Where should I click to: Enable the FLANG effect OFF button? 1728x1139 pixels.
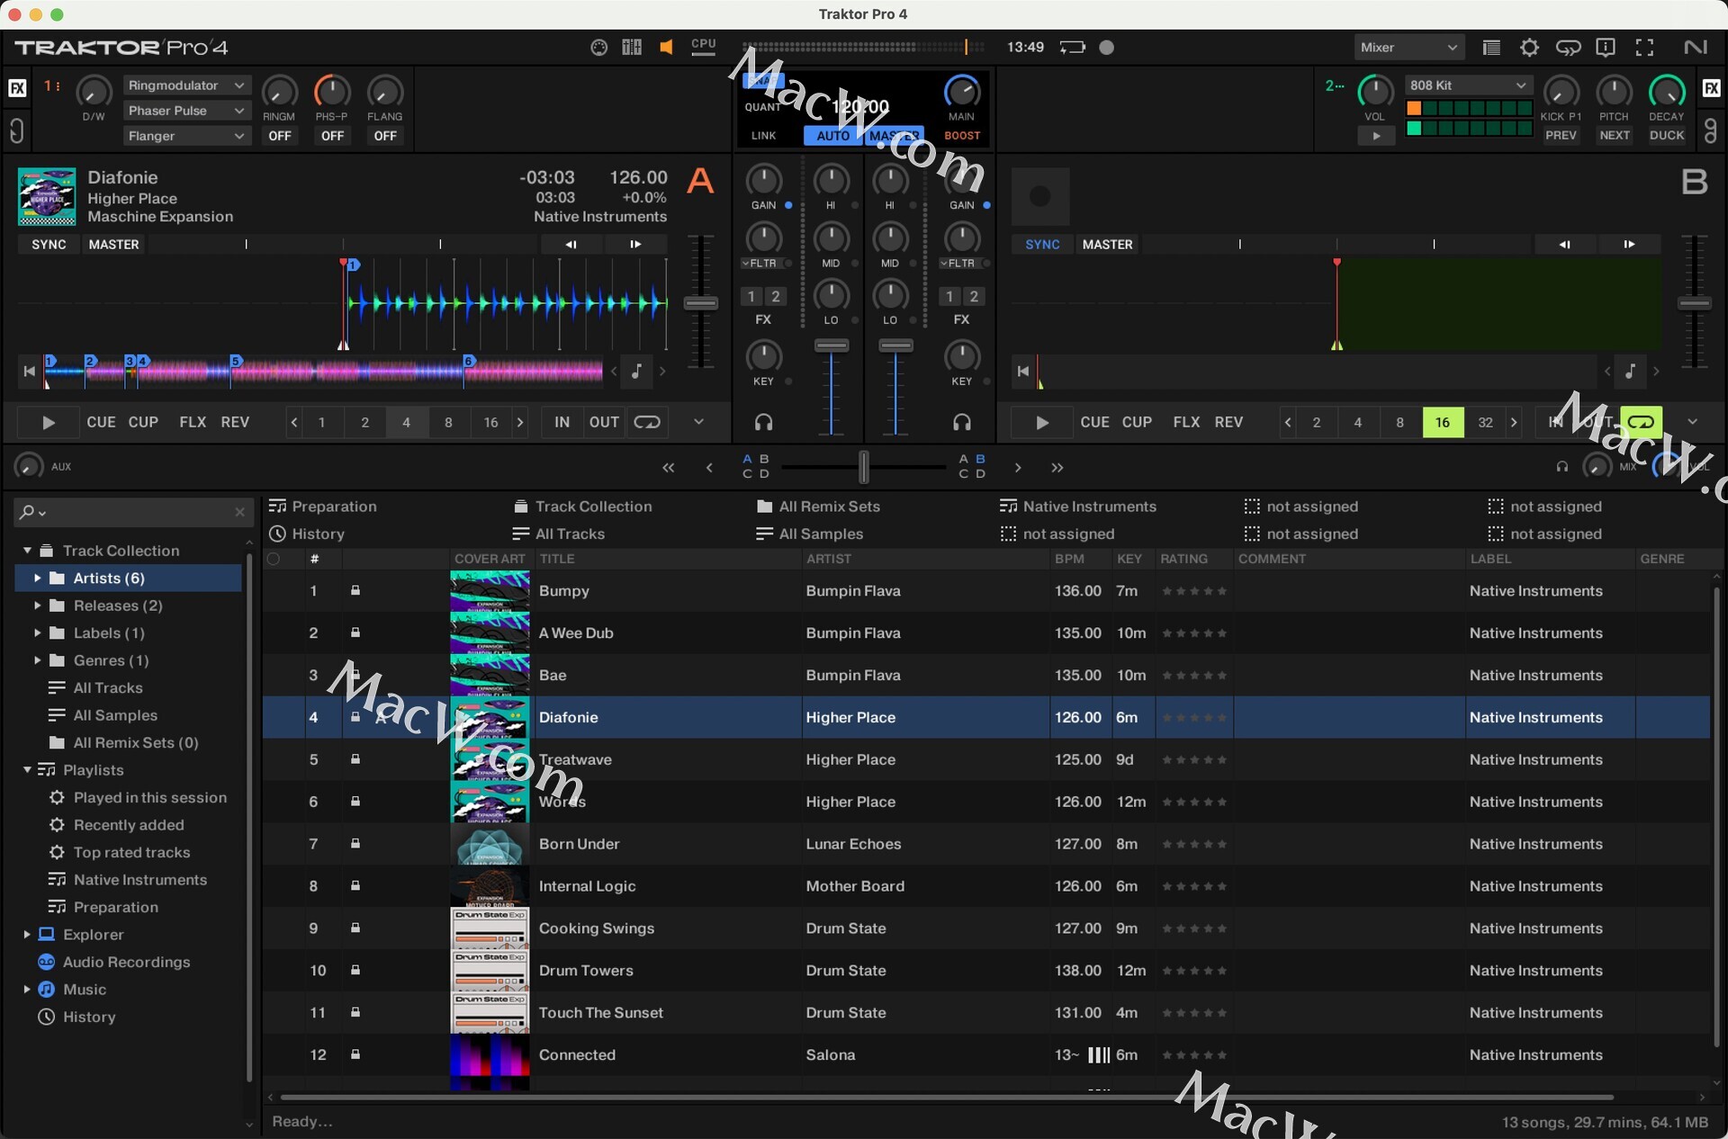click(385, 136)
